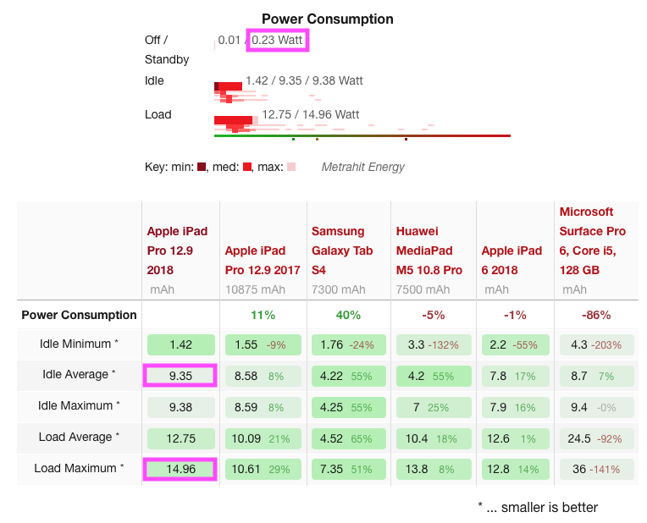Click the 8.58 8% Idle Average cell
The width and height of the screenshot is (647, 523).
tap(263, 376)
